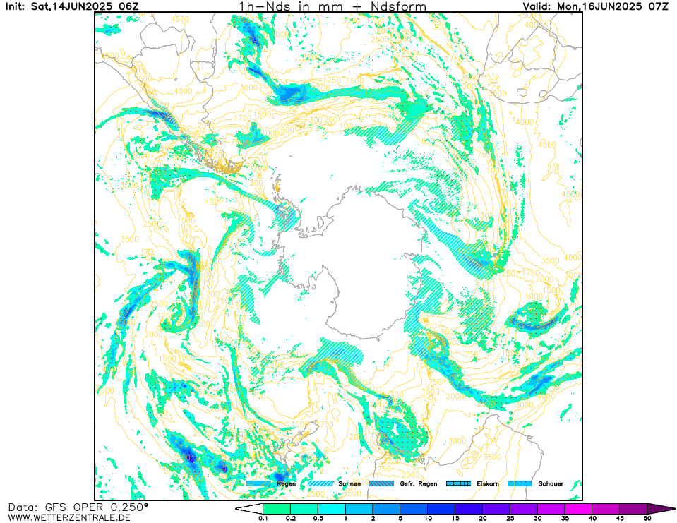Screen dimensions: 677x523
Task: Select the 'Gefr. Regen' legend label
Action: (x=419, y=484)
